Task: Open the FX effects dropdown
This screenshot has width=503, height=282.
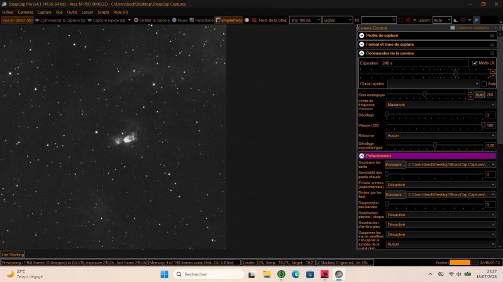Action: click(379, 20)
